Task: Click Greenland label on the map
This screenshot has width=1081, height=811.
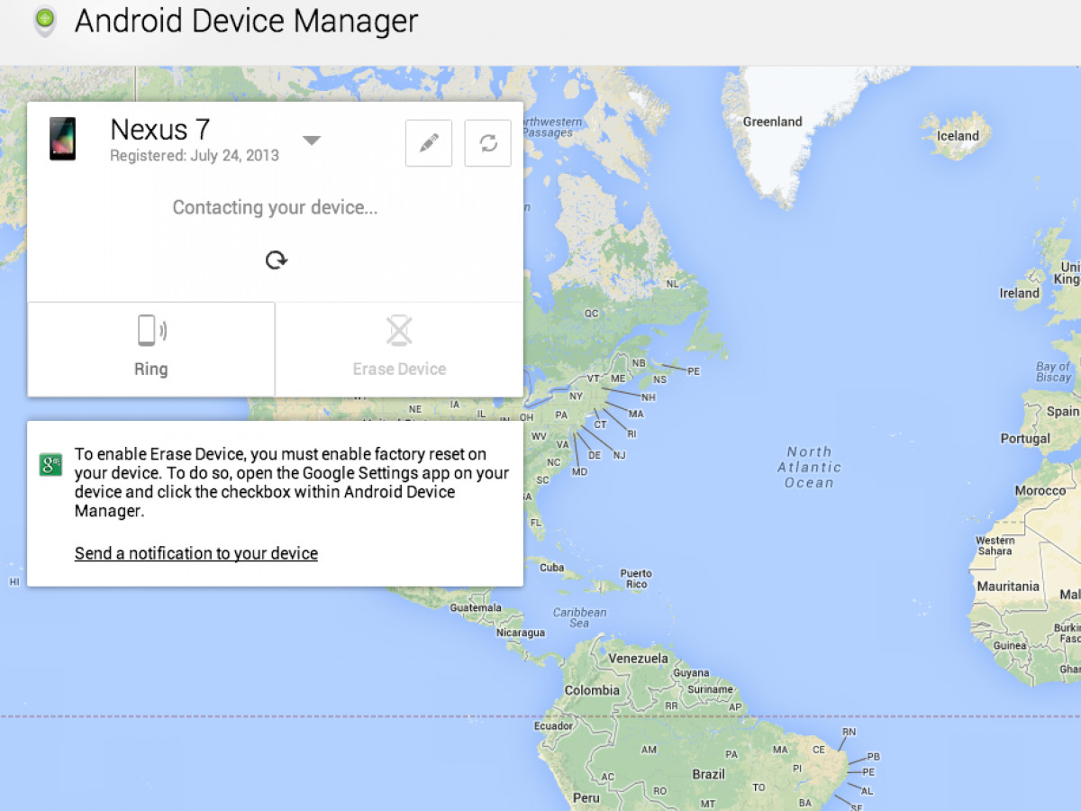Action: (772, 122)
